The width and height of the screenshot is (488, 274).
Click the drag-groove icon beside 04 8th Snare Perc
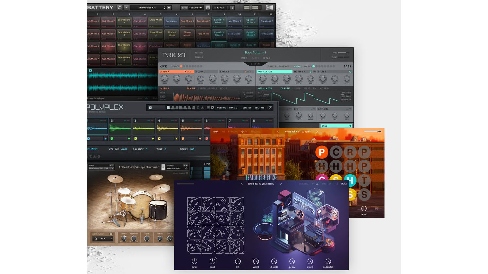[186, 168]
